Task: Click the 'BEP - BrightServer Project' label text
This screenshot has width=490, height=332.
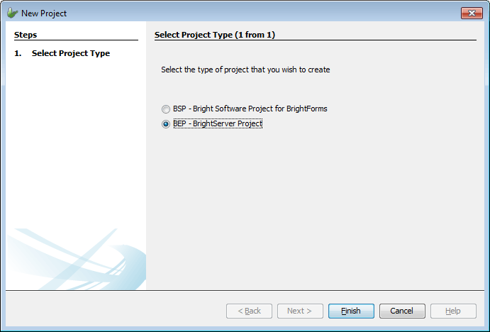Action: click(218, 123)
